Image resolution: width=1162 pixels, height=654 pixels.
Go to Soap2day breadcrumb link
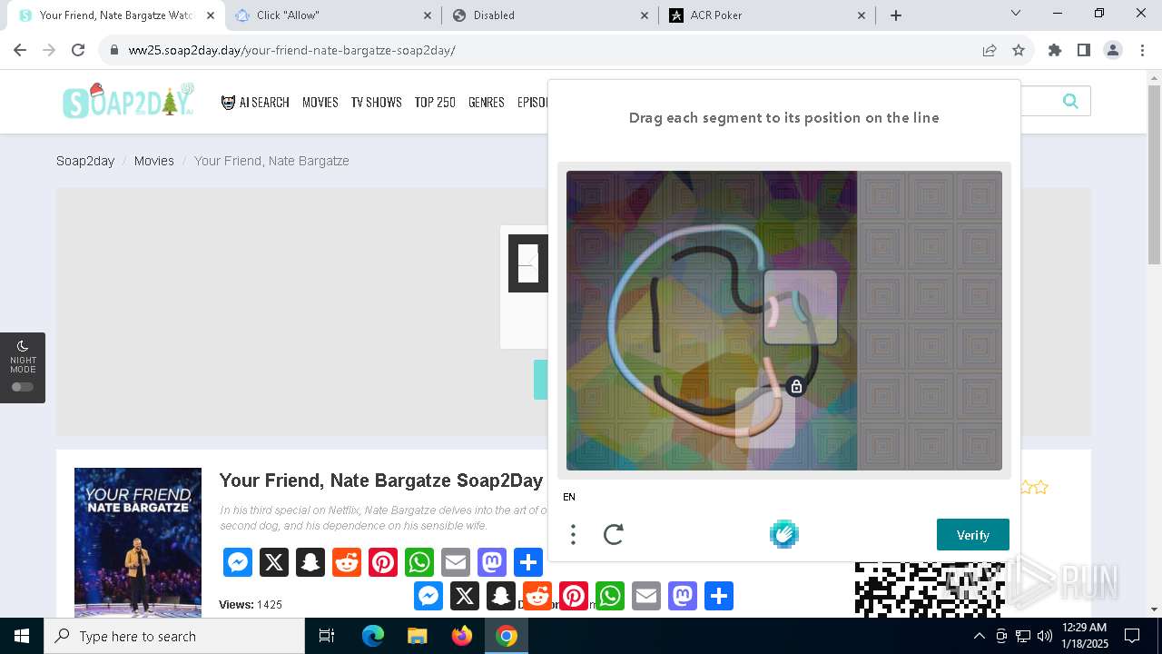pyautogui.click(x=85, y=161)
